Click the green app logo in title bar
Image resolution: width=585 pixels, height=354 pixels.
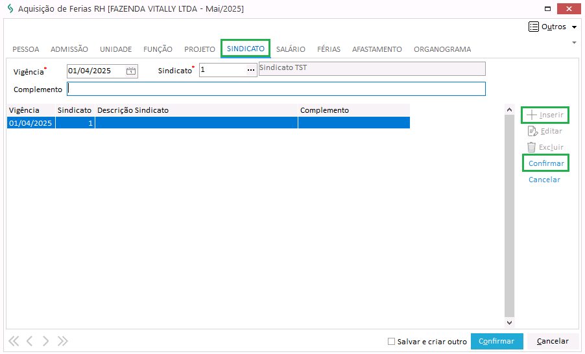(x=10, y=8)
